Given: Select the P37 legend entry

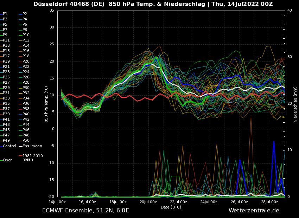Looking at the screenshot, I should coord(6,109).
